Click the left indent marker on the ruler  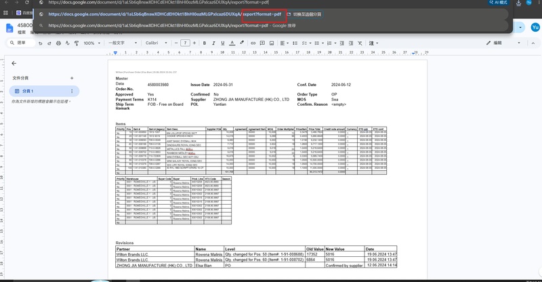pyautogui.click(x=115, y=53)
